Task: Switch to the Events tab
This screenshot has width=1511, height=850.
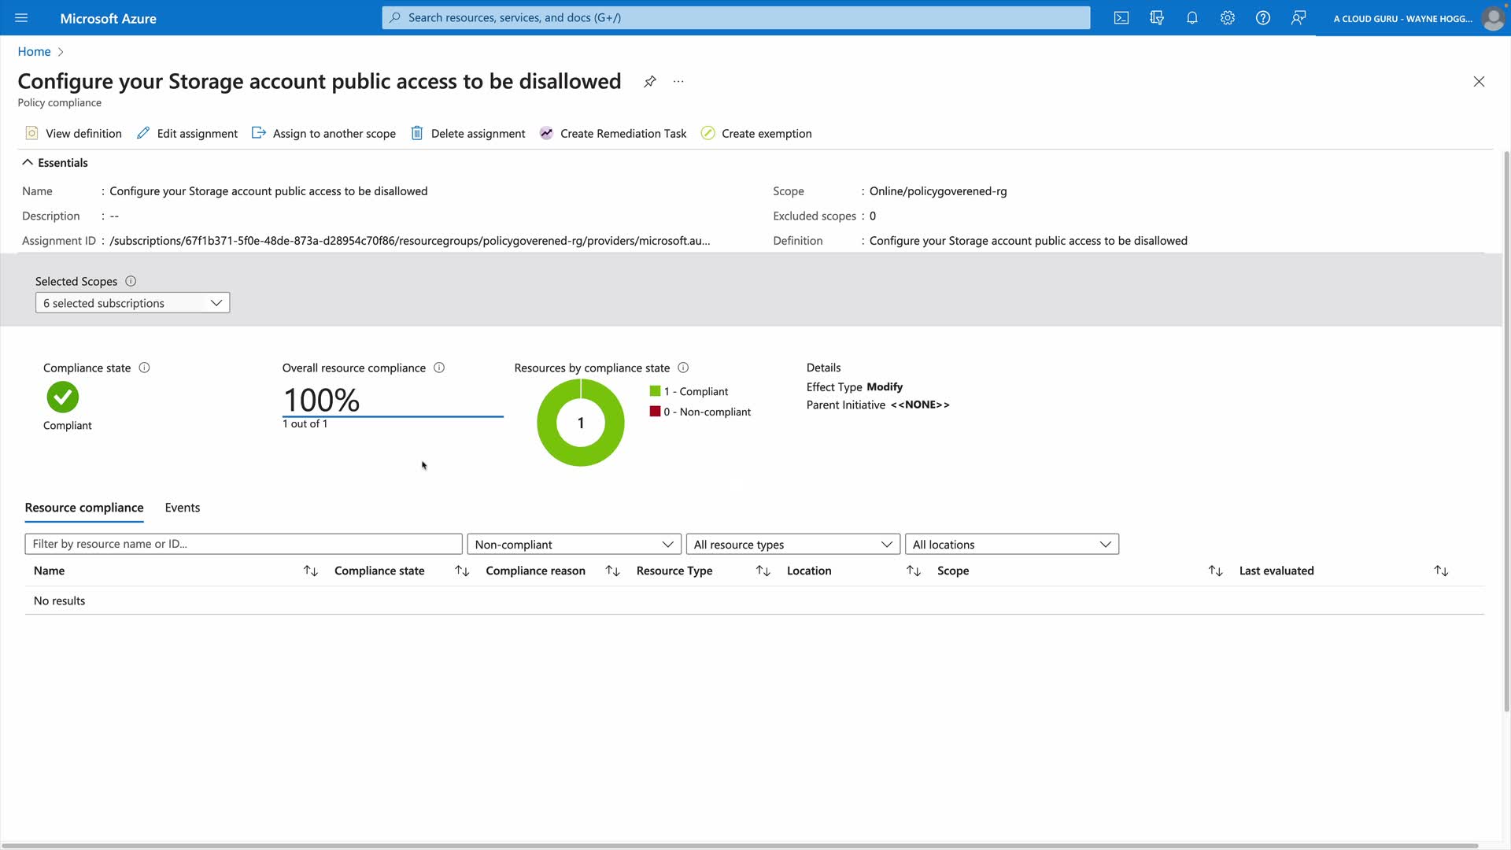Action: pyautogui.click(x=183, y=508)
